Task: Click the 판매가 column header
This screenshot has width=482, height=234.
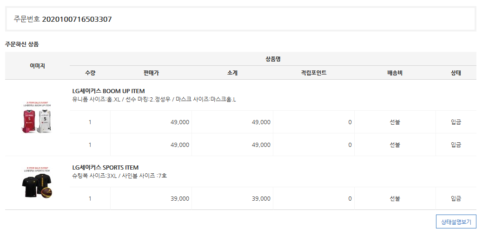Action: pos(151,73)
